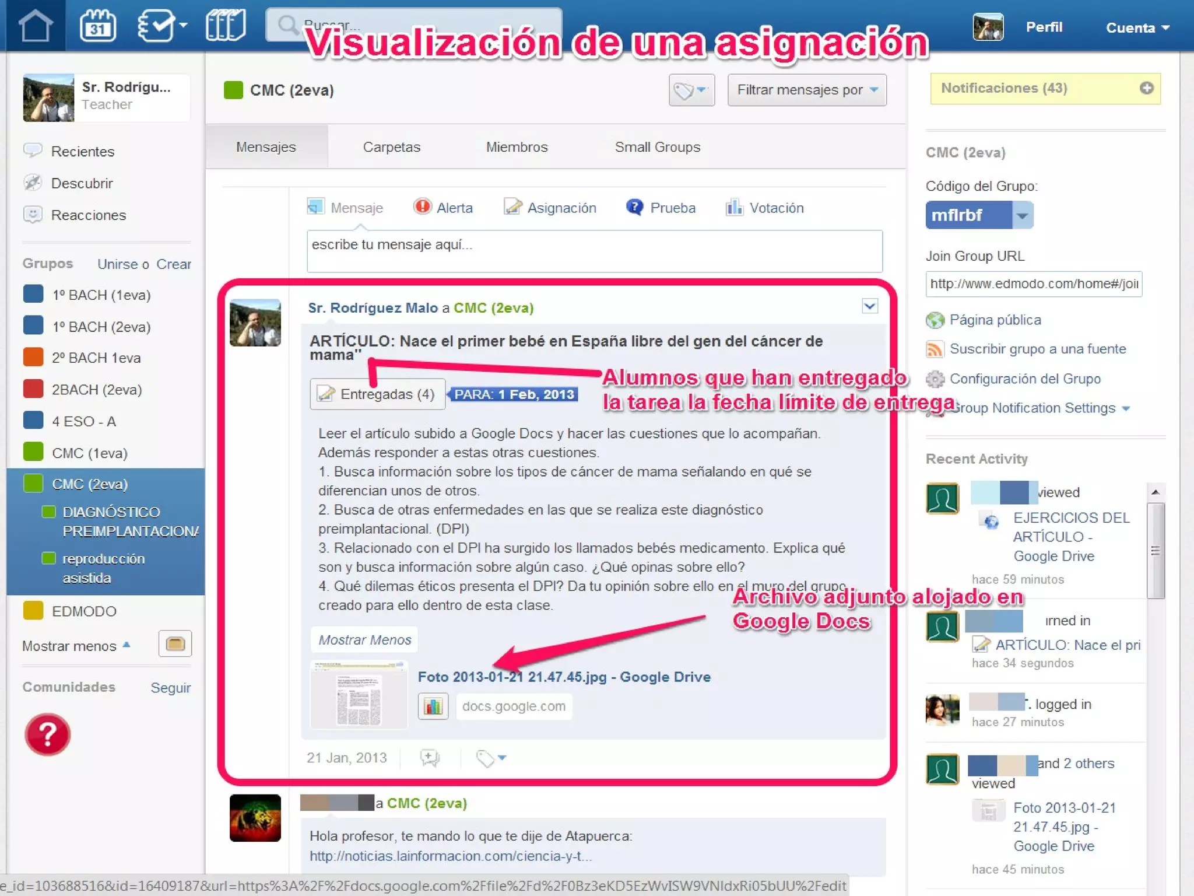Click the red help question-mark icon

click(x=47, y=734)
